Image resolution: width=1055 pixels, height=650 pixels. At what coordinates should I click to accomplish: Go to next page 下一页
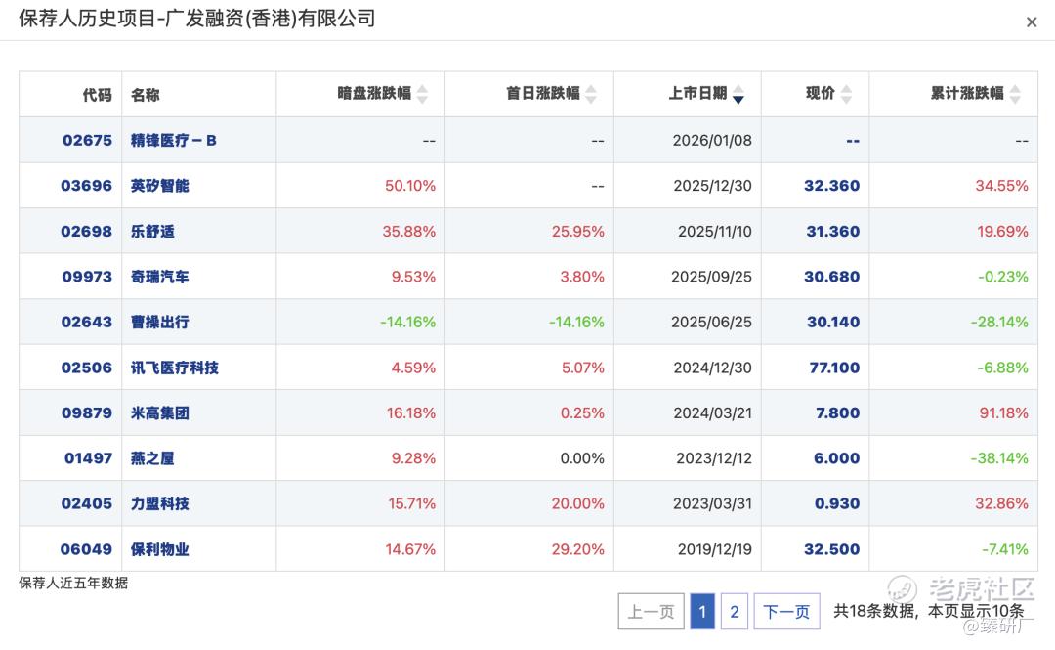point(786,612)
